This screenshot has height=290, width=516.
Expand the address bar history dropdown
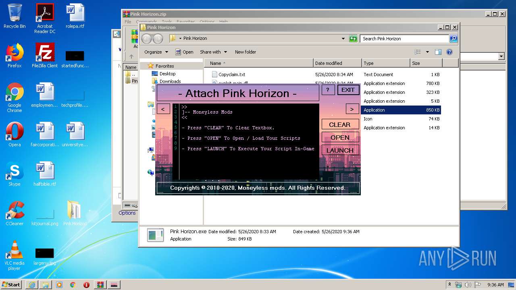343,39
